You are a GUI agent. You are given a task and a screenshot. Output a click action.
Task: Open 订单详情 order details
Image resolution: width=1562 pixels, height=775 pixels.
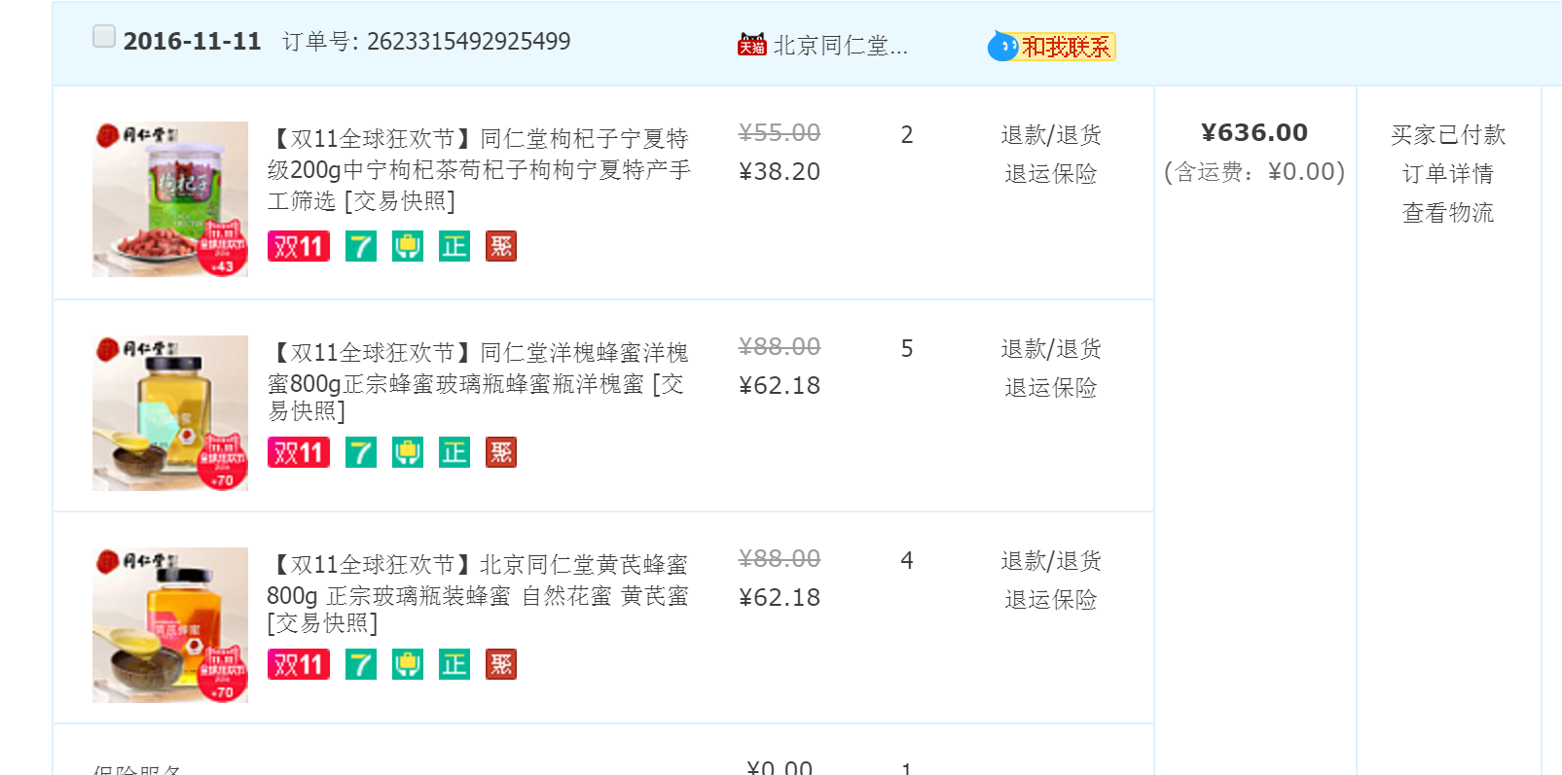pos(1448,173)
